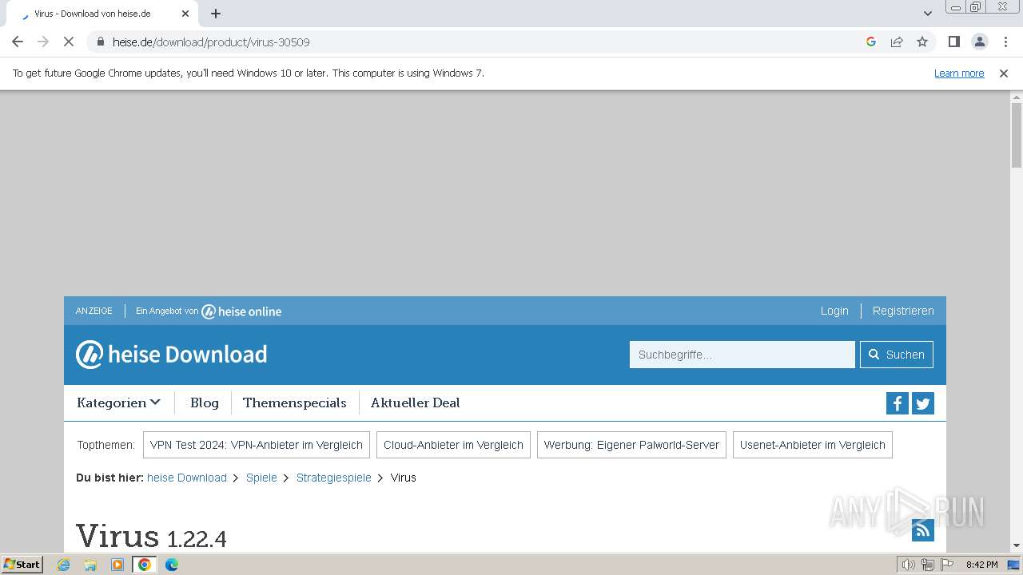Viewport: 1023px width, 575px height.
Task: Launch Internet Explorer from taskbar
Action: click(x=64, y=565)
